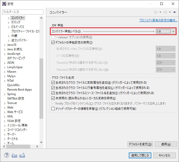The height and width of the screenshot is (162, 179).
Task: Toggle 行番号属性を追加 checkbox
Action: pyautogui.click(x=53, y=88)
